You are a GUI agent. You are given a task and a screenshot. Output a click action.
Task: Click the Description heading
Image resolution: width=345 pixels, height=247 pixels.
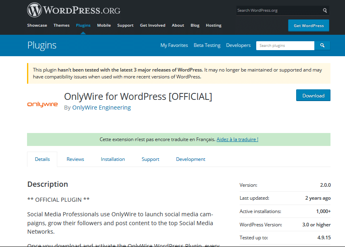48,184
